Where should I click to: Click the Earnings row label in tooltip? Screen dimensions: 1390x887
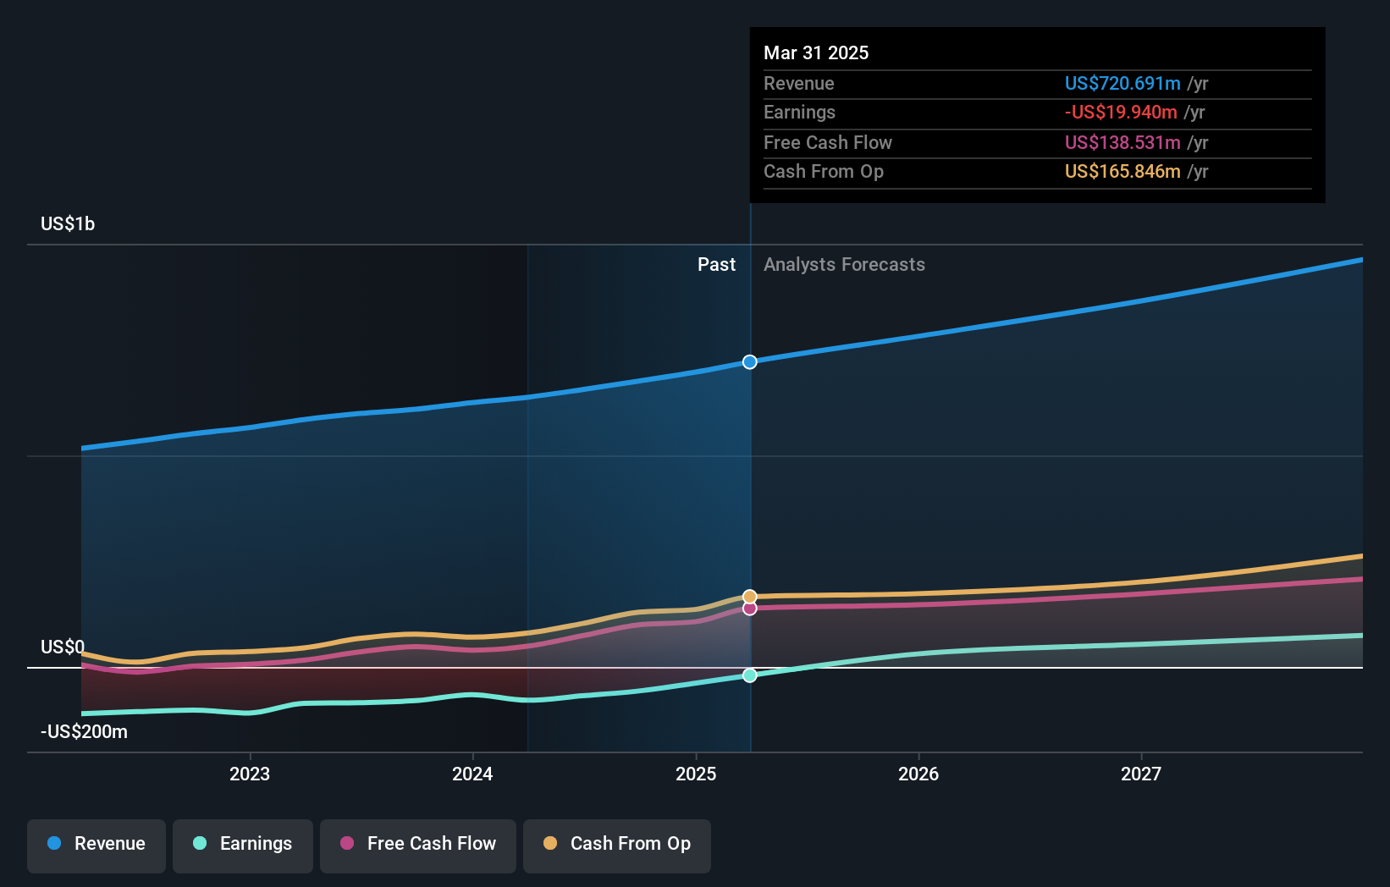799,112
